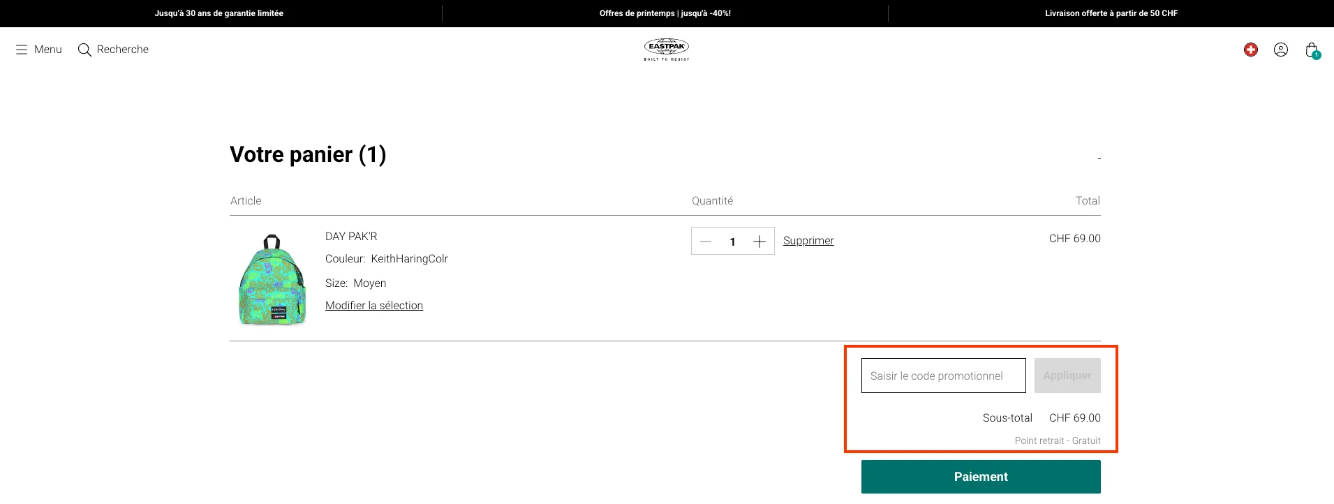Click the Couleur: KeithHaringColr text
Viewport: 1334px width, 504px height.
[x=387, y=259]
